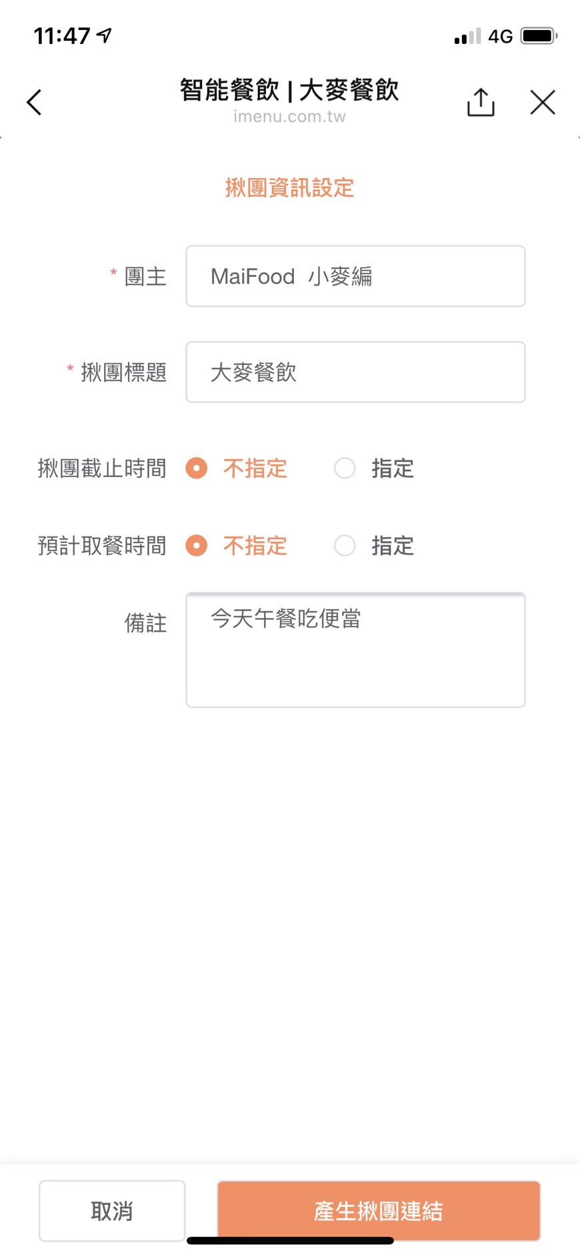
Task: Focus the 揪團標題 text field
Action: (x=355, y=372)
